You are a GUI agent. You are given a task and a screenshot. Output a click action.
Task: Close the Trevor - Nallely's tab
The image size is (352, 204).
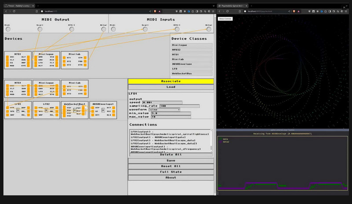tap(33, 6)
